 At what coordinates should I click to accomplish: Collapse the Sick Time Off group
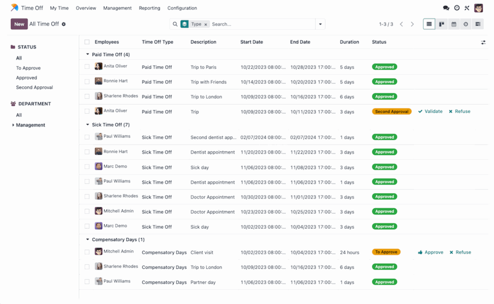[88, 124]
